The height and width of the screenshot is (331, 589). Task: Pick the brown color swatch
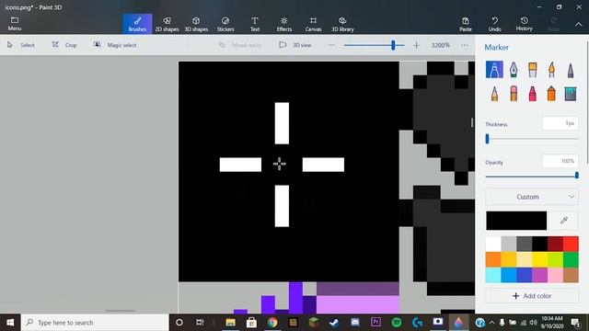pyautogui.click(x=571, y=275)
